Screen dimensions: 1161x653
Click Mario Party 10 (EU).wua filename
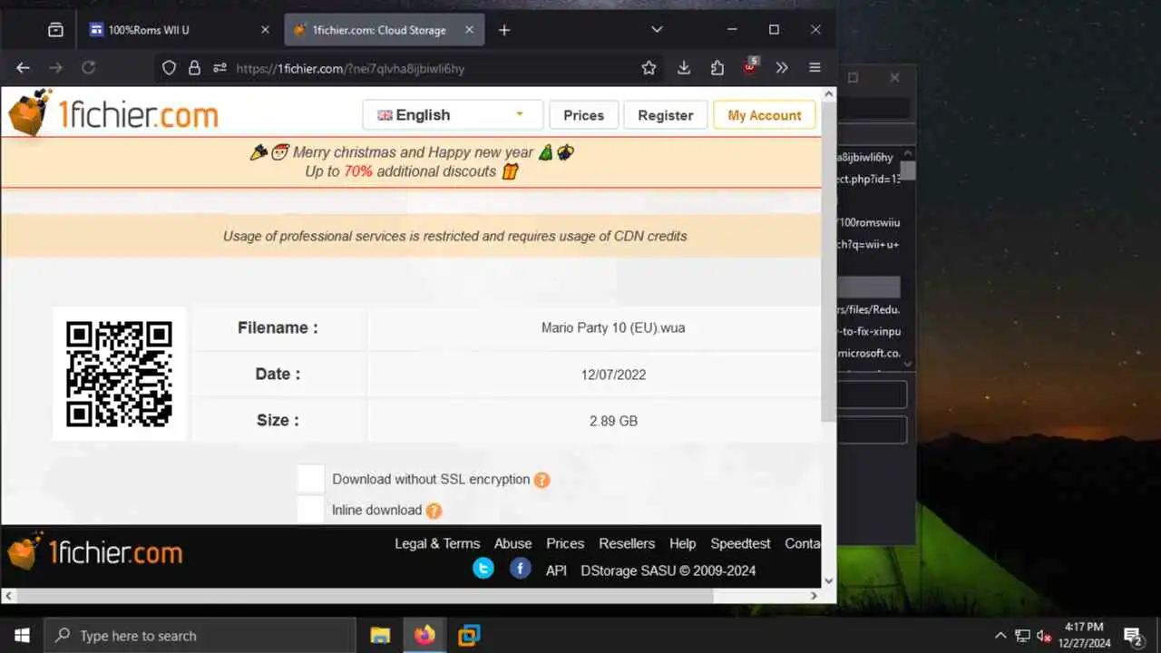coord(613,327)
